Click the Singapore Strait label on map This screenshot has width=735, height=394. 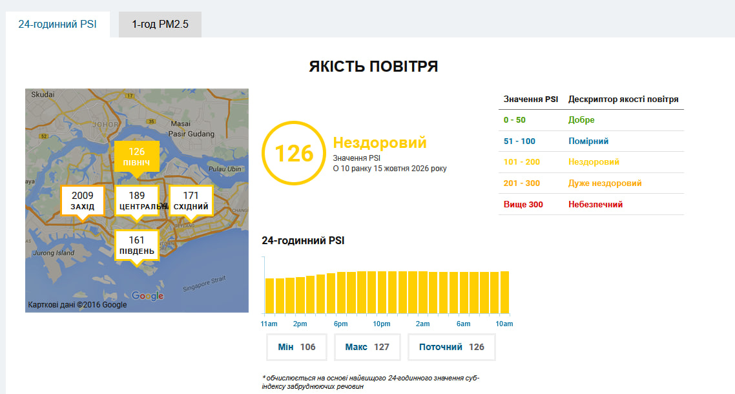pyautogui.click(x=204, y=284)
